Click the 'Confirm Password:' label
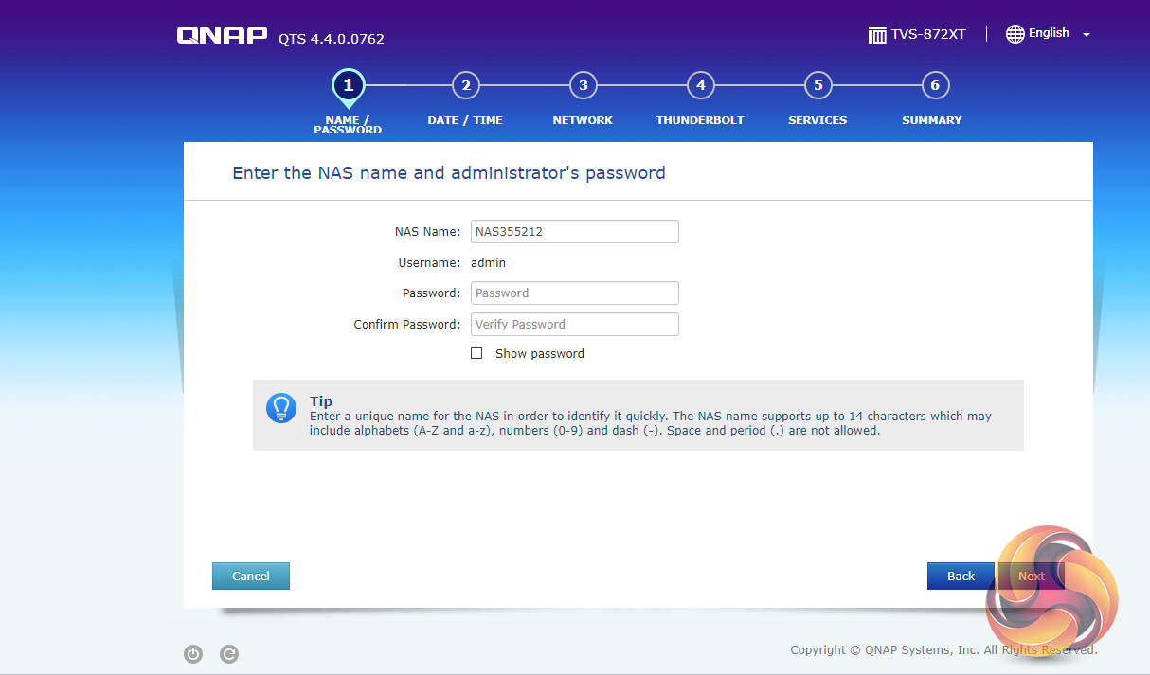This screenshot has width=1150, height=675. pyautogui.click(x=407, y=324)
